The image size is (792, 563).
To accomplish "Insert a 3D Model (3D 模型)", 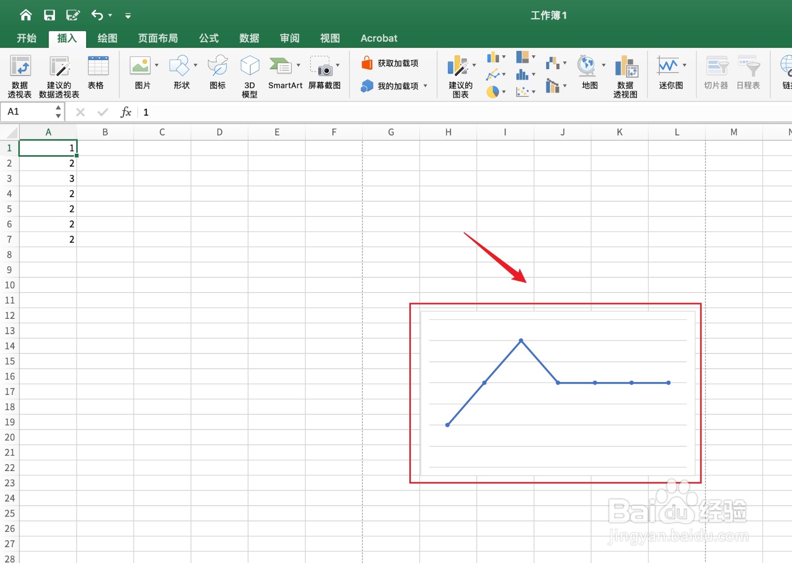I will click(x=249, y=77).
